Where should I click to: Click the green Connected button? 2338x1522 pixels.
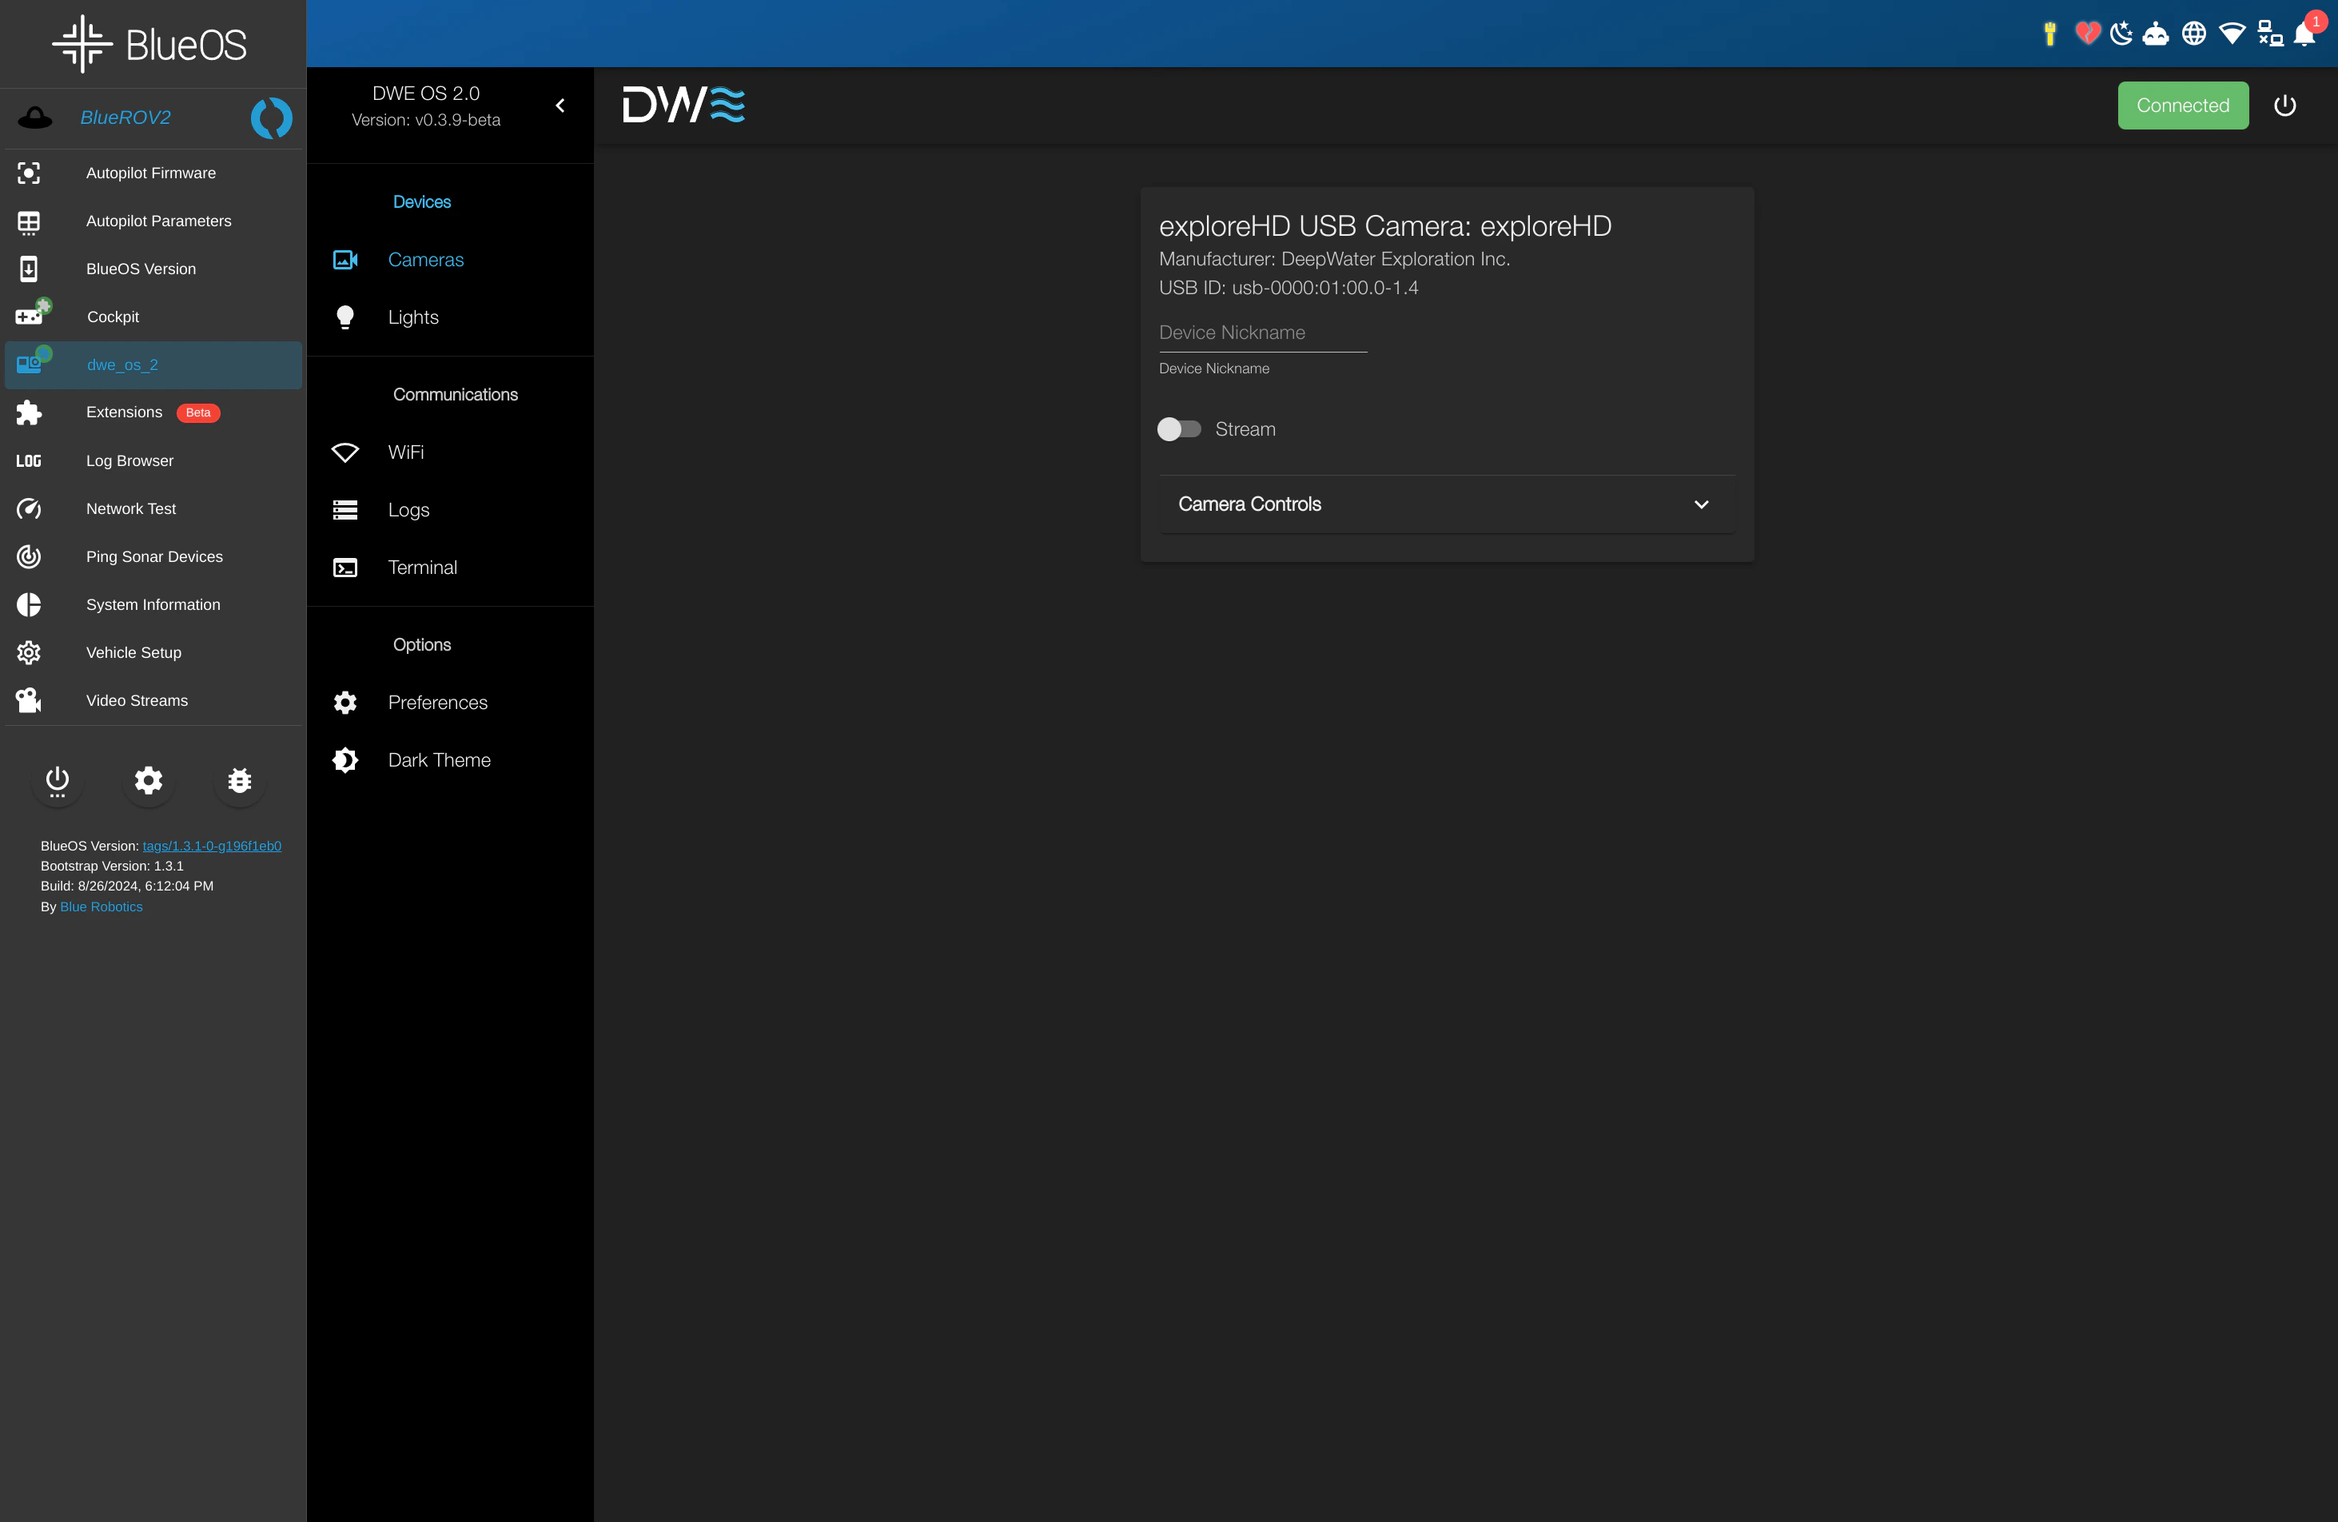pyautogui.click(x=2182, y=106)
